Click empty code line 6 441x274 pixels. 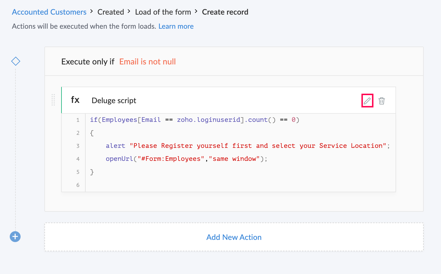(x=240, y=185)
